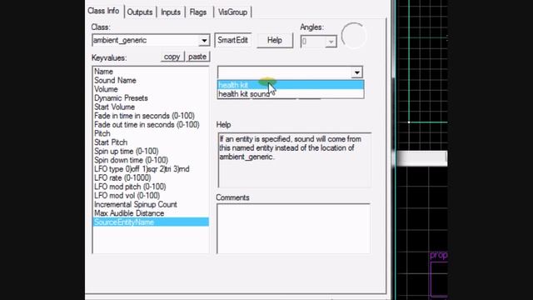This screenshot has width=533, height=300.
Task: Select the Pitch keyvalue
Action: 151,133
